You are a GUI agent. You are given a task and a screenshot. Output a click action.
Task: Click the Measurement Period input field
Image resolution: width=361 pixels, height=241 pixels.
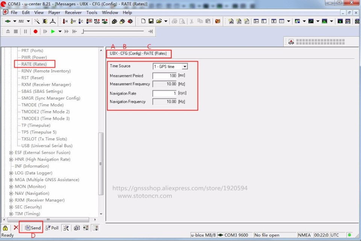click(165, 76)
